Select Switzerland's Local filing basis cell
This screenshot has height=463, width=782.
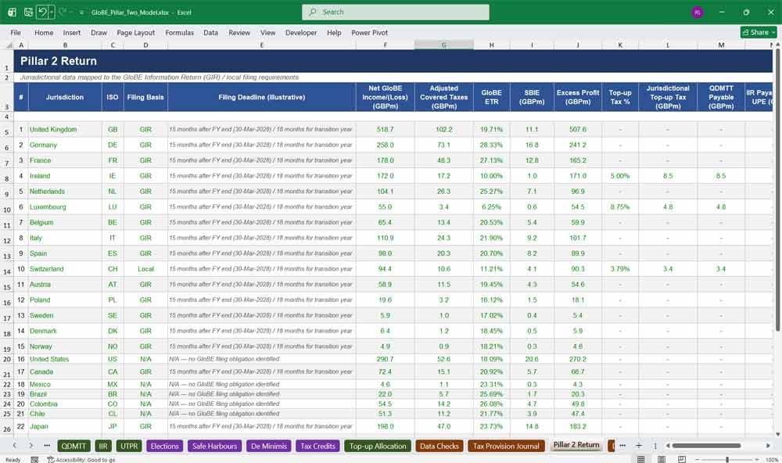[x=145, y=269]
